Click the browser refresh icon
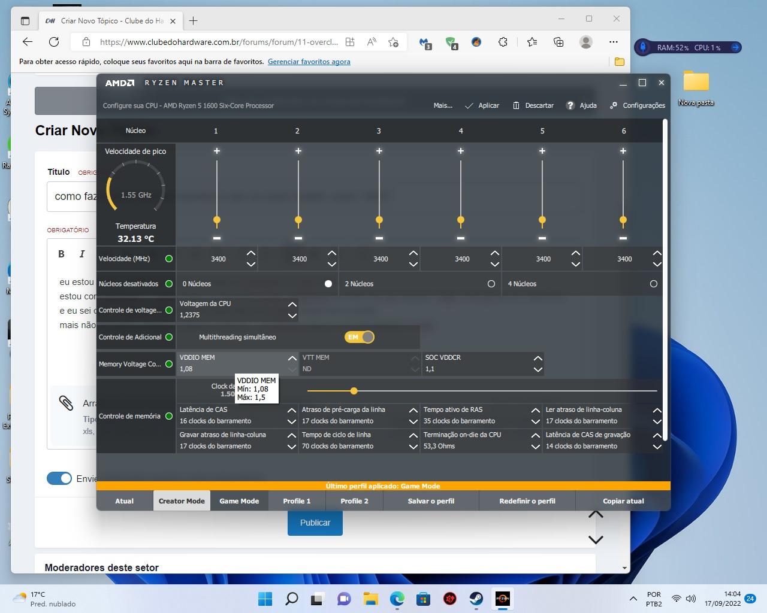The width and height of the screenshot is (767, 613). (54, 42)
